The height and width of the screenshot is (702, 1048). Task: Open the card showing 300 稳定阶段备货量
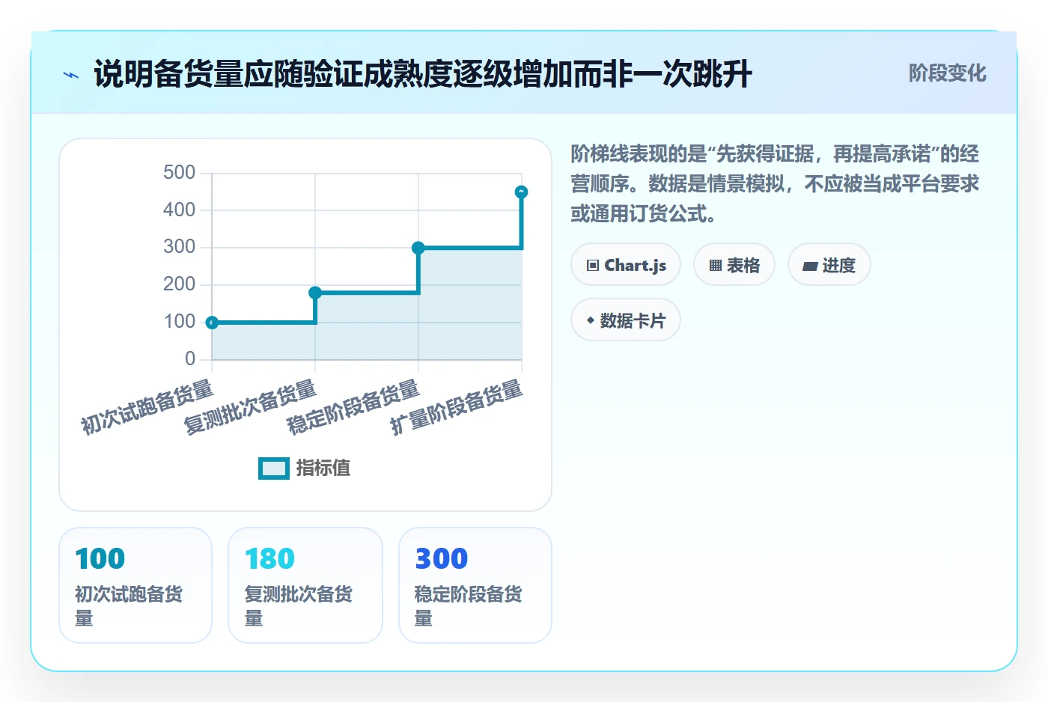click(x=475, y=585)
